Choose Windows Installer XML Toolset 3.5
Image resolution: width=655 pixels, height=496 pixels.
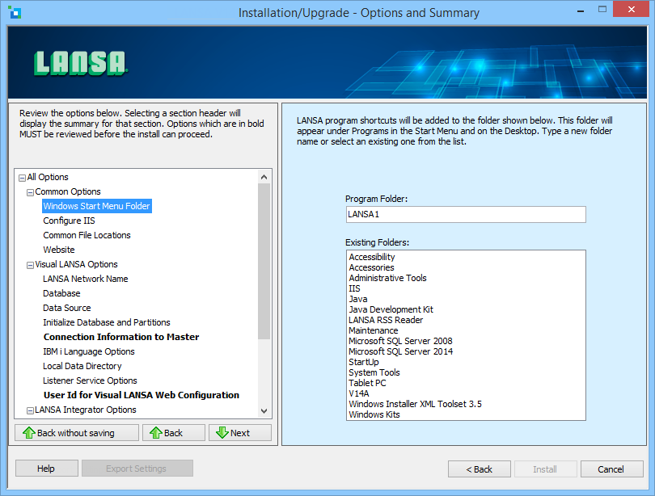click(415, 404)
